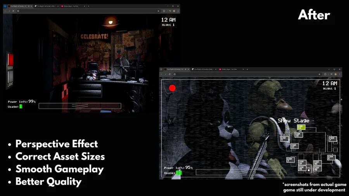The height and width of the screenshot is (196, 349).
Task: Reload page in the office browser window
Action: [x=13, y=11]
